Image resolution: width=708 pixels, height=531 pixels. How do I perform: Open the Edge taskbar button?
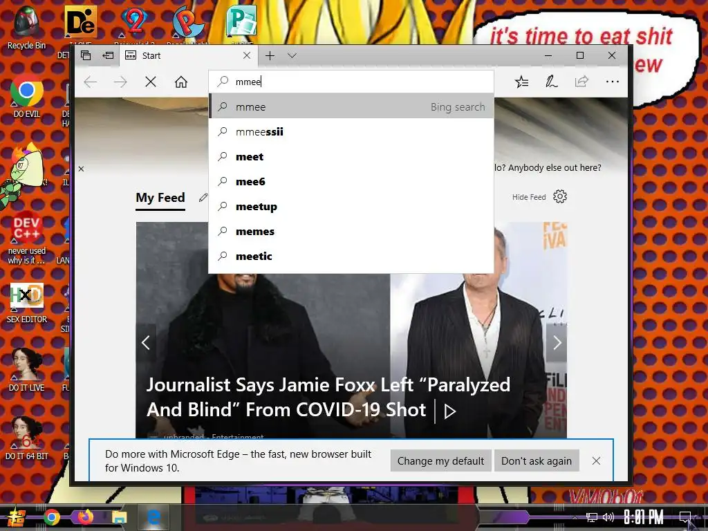153,517
